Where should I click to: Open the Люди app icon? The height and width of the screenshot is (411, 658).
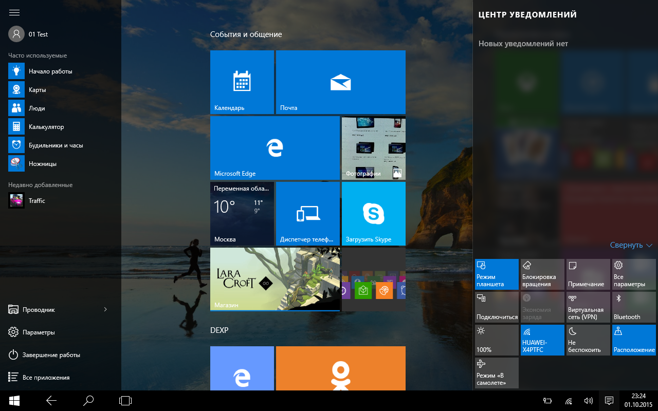pos(16,108)
